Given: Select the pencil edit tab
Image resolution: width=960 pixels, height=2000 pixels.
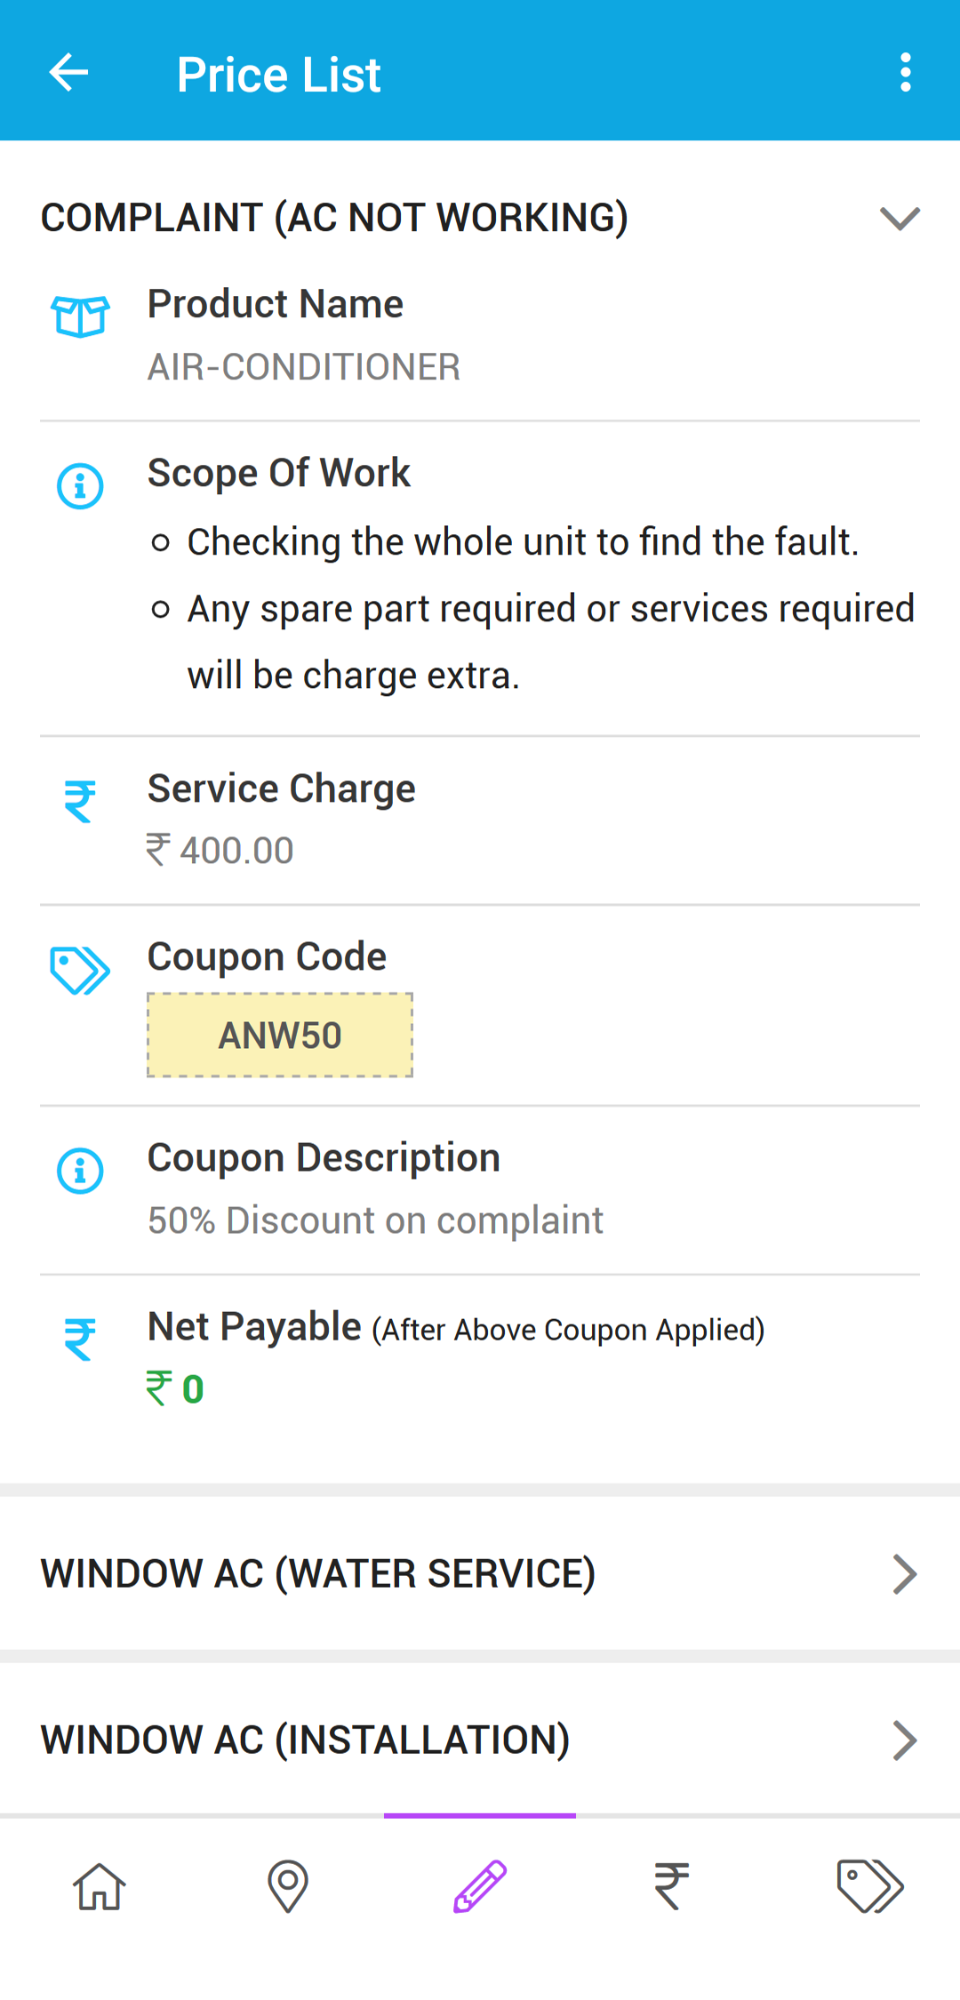Looking at the screenshot, I should click(480, 1886).
